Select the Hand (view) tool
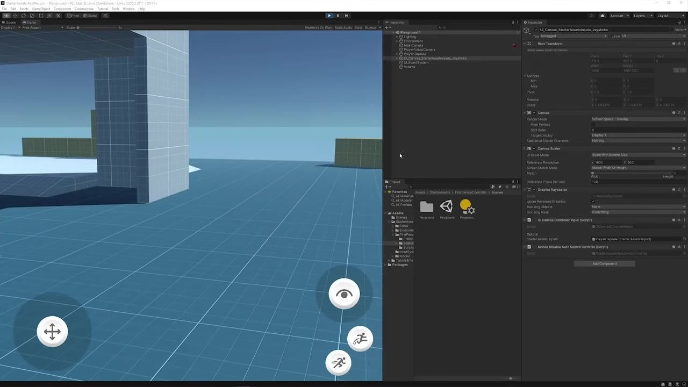Screen dimensions: 688x387 pos(6,16)
